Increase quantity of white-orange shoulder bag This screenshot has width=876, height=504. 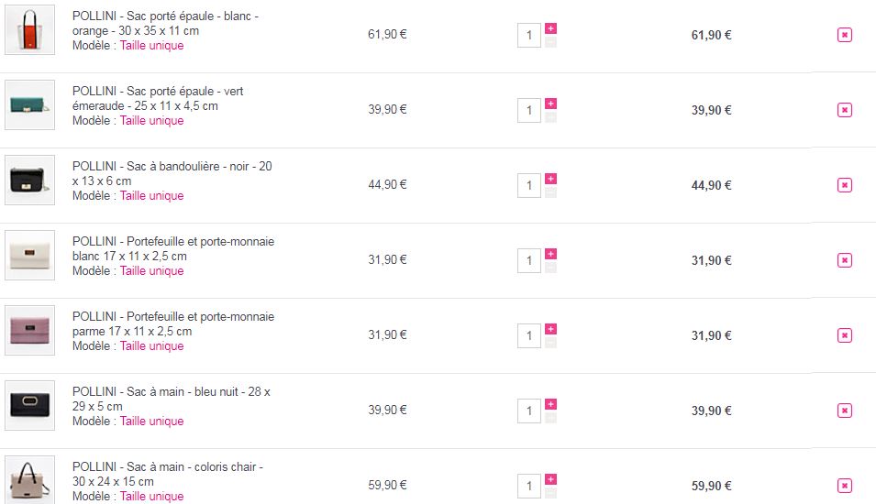coord(550,28)
